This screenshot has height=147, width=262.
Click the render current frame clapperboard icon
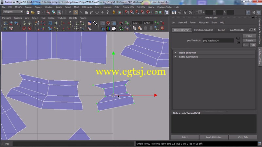[x=179, y=12]
